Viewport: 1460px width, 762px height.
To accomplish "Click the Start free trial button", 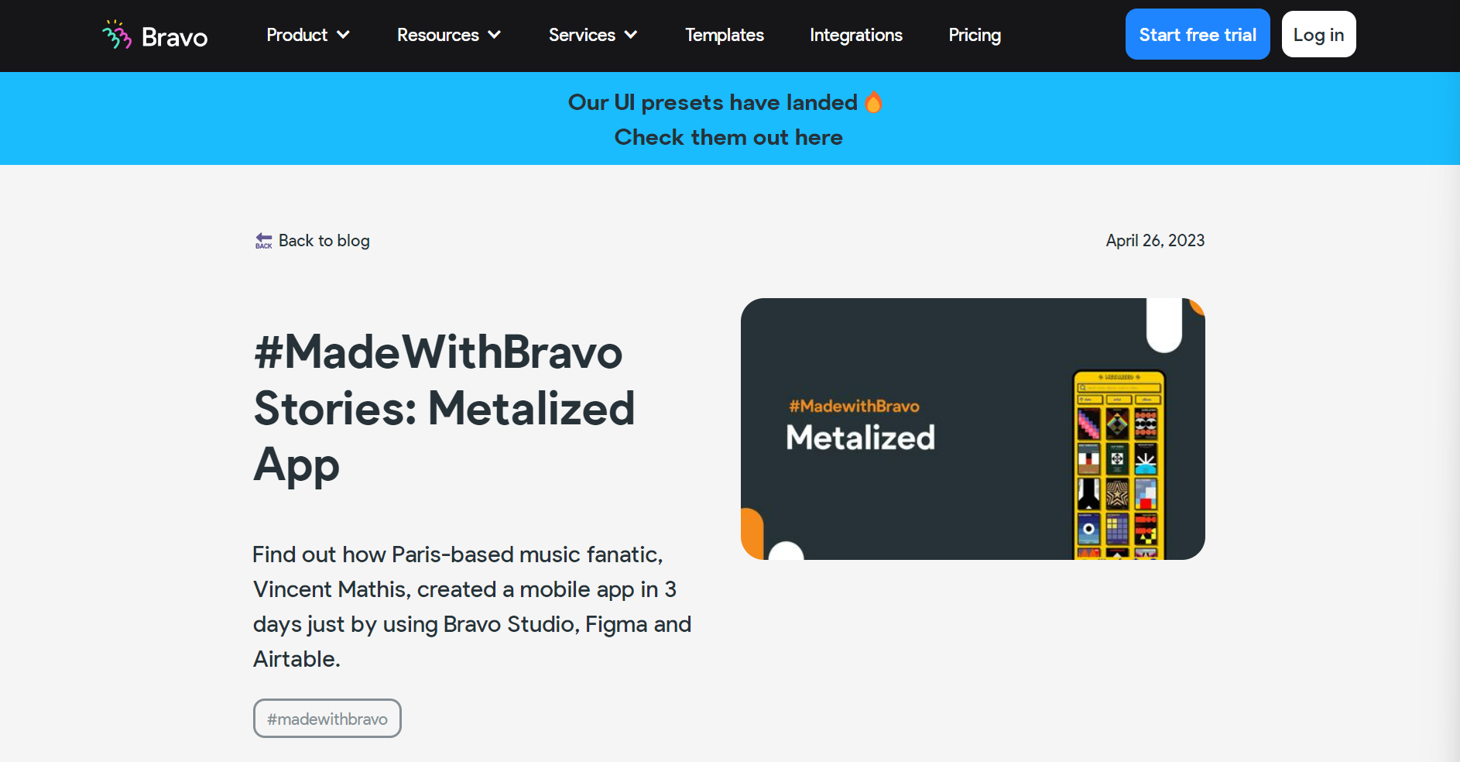I will click(1198, 34).
